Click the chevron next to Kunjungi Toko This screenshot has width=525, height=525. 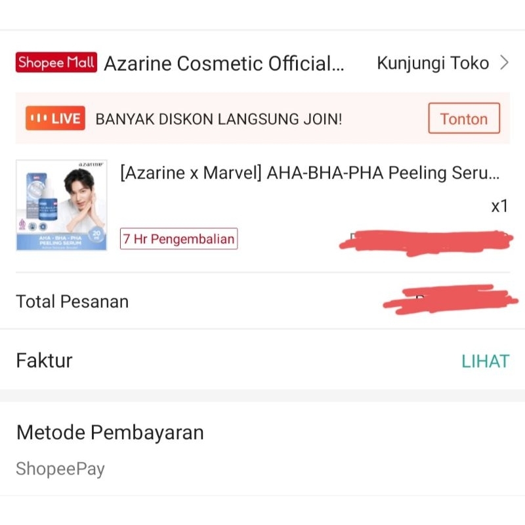click(x=504, y=63)
